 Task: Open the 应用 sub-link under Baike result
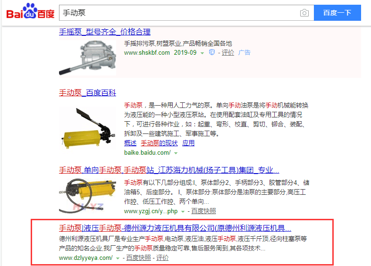[188, 143]
